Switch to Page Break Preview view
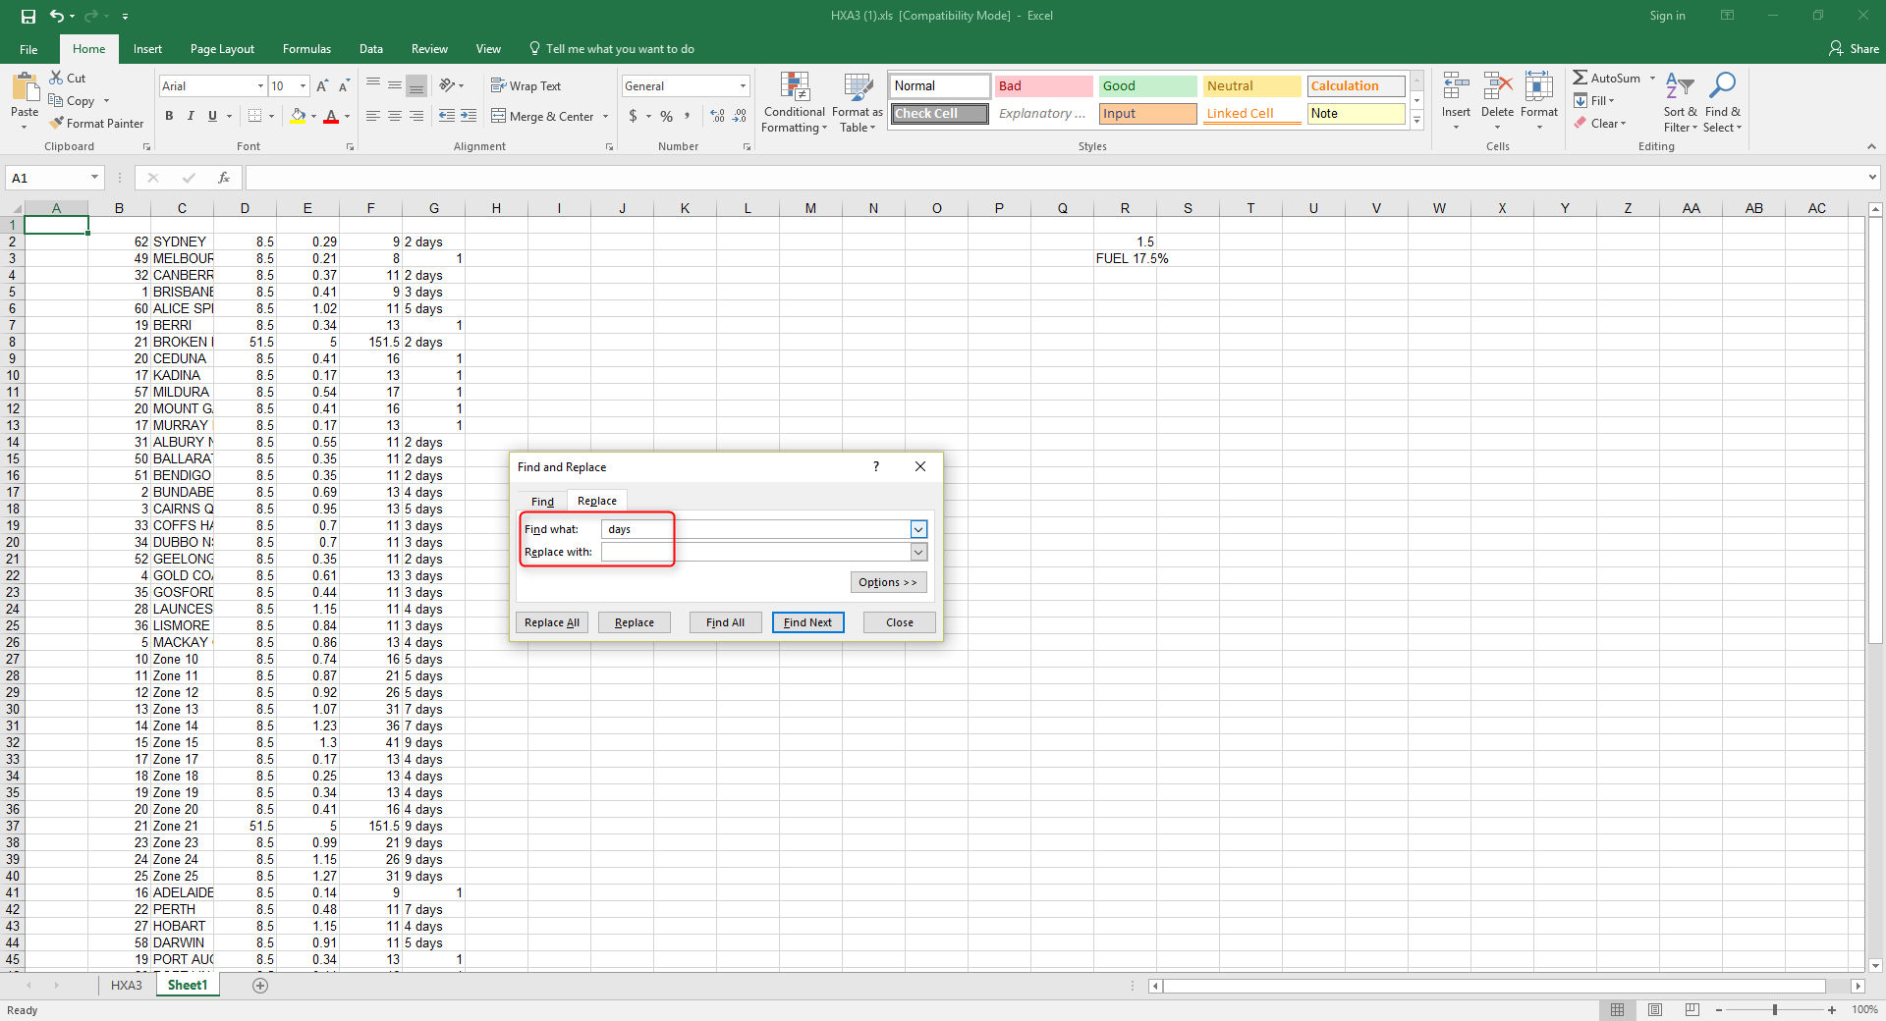 (x=1692, y=1009)
